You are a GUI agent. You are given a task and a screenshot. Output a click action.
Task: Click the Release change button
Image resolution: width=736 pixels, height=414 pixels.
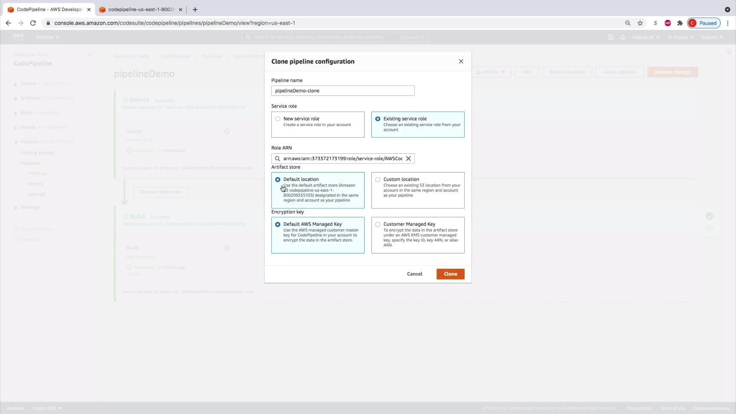[x=673, y=72]
